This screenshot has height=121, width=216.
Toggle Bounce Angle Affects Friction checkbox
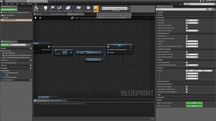(x=187, y=39)
